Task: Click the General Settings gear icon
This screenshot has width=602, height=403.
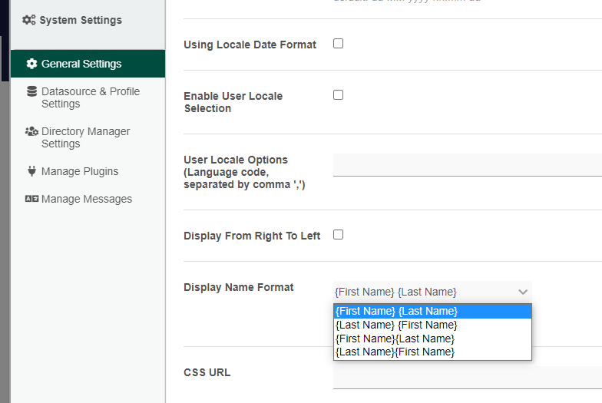Action: 31,64
